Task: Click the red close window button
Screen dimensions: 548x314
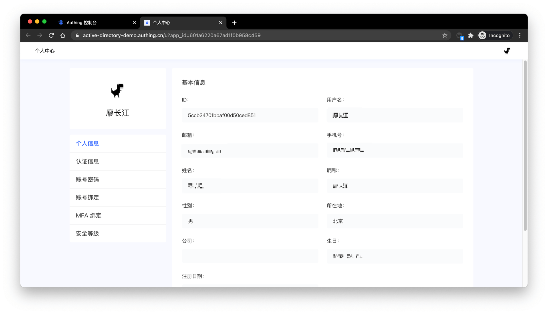Action: click(x=30, y=22)
